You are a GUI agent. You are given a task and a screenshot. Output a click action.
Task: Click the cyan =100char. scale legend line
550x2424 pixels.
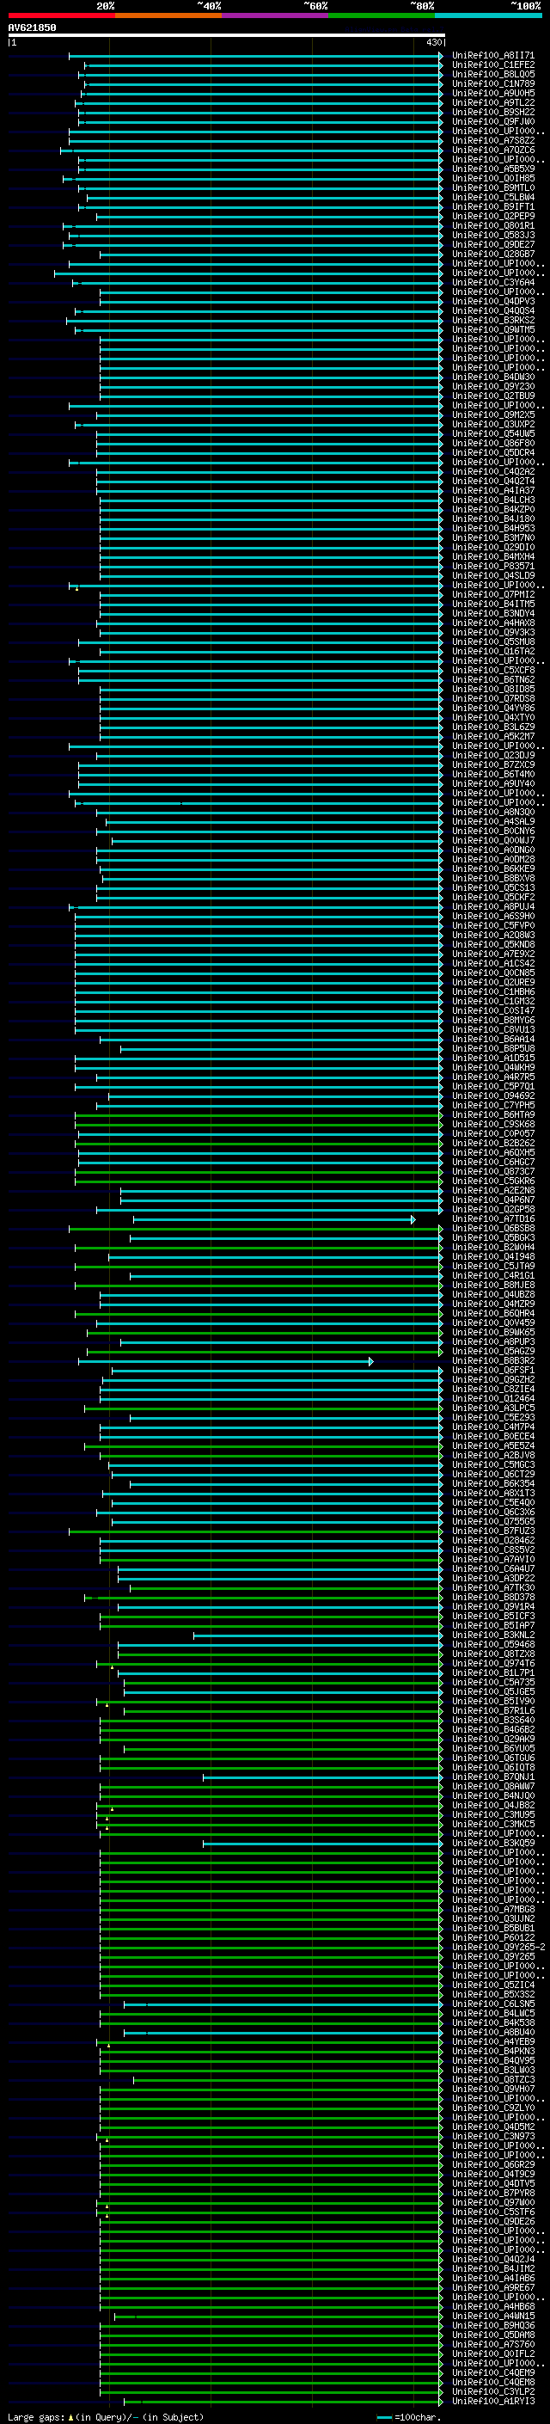(x=382, y=2417)
